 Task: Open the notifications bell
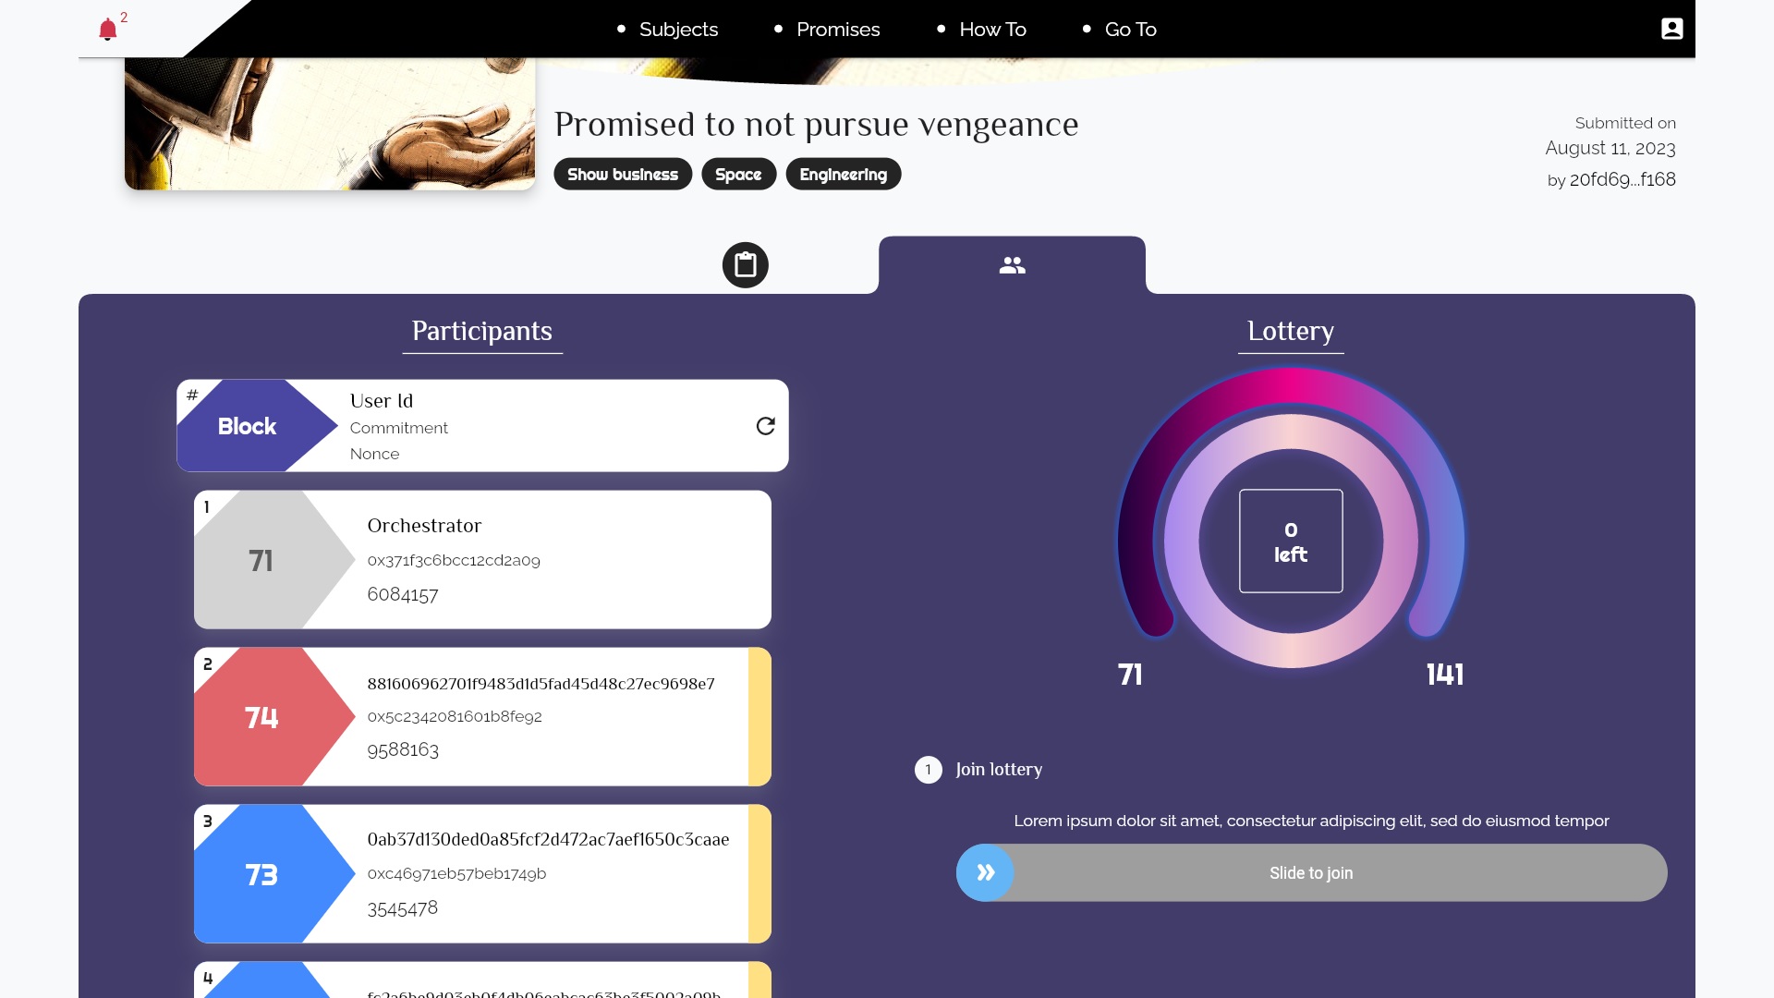pyautogui.click(x=109, y=29)
